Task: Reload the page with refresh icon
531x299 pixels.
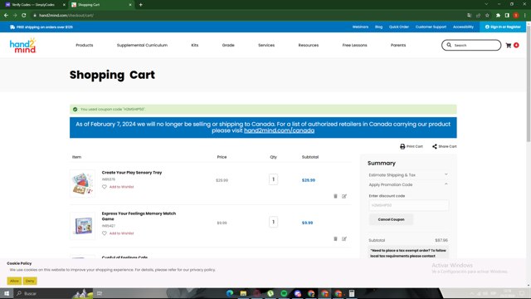Action: click(24, 15)
